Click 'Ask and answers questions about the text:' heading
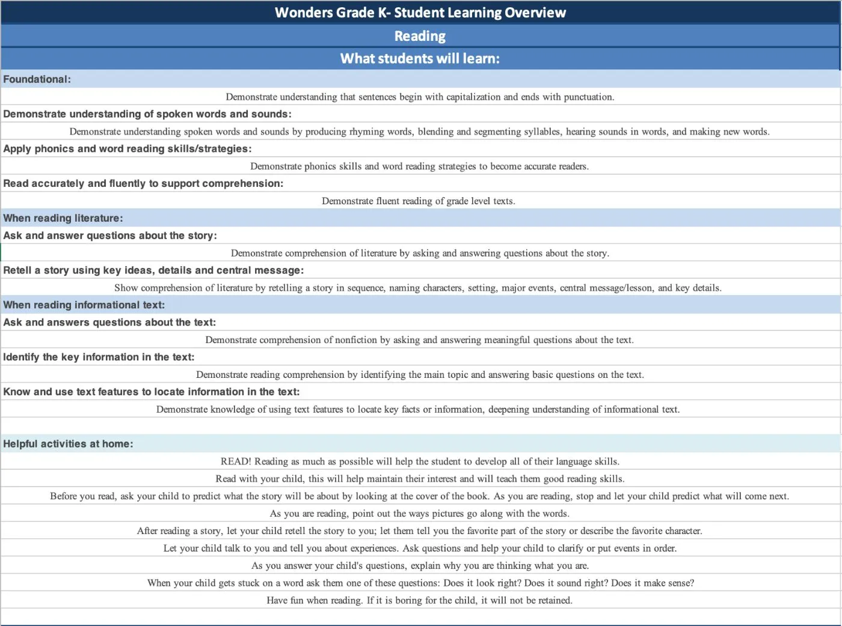This screenshot has width=842, height=626. (420, 323)
